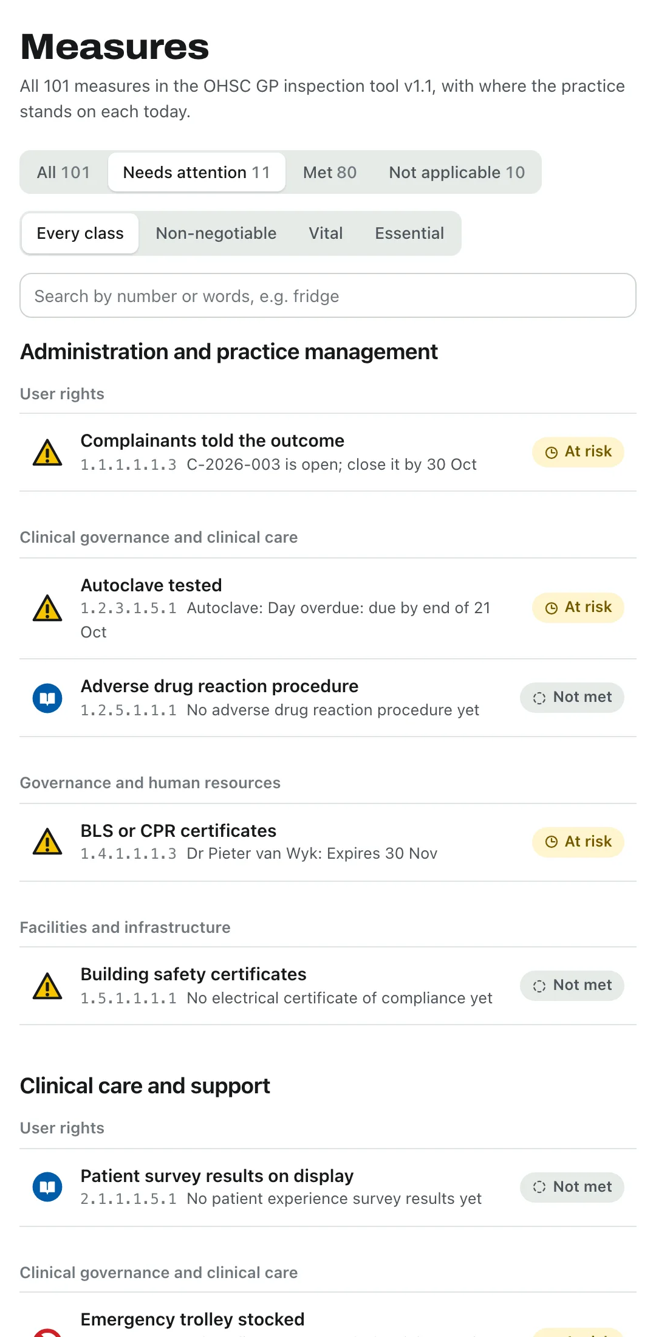The image size is (656, 1337).
Task: Click warning icon beside BLS or CPR certificates
Action: [x=47, y=842]
